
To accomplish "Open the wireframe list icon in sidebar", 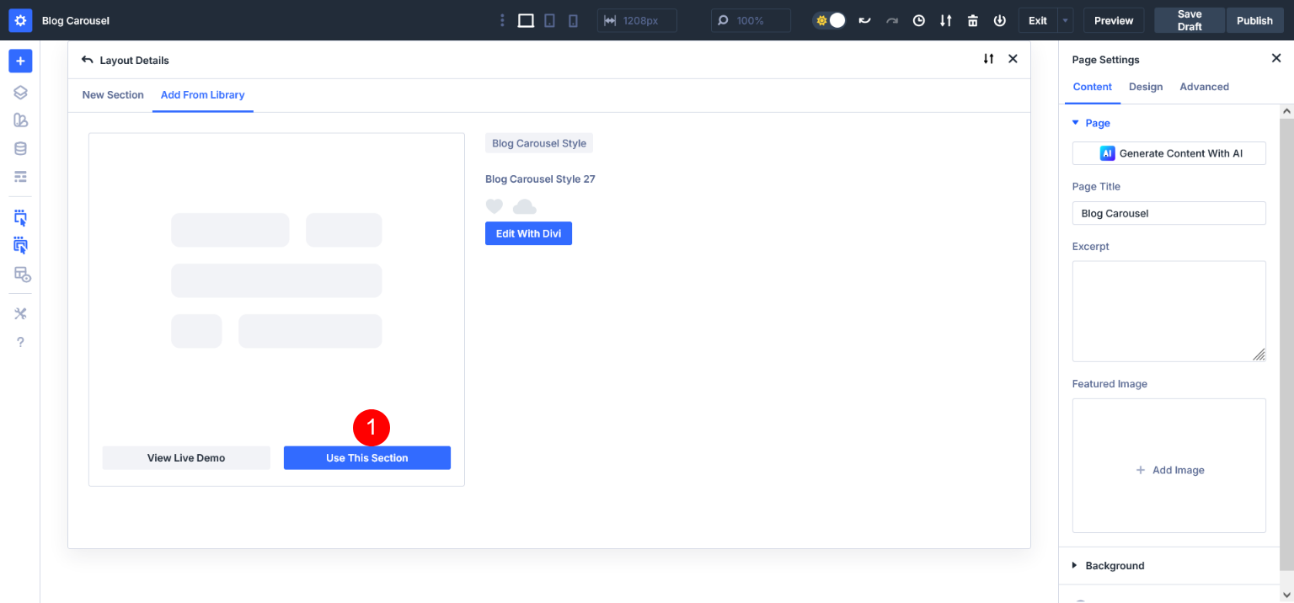I will click(x=20, y=176).
